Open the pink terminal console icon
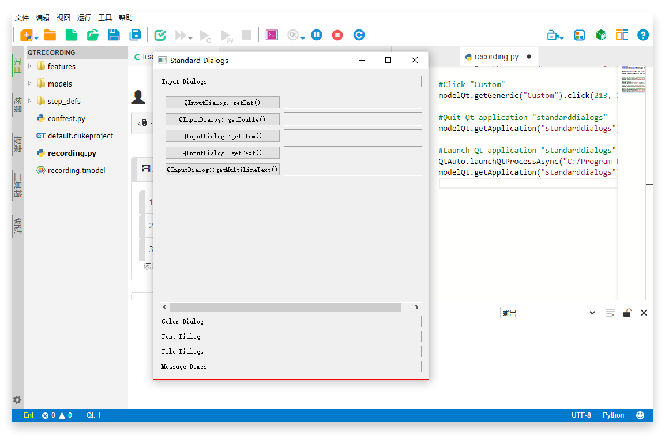 (x=272, y=35)
